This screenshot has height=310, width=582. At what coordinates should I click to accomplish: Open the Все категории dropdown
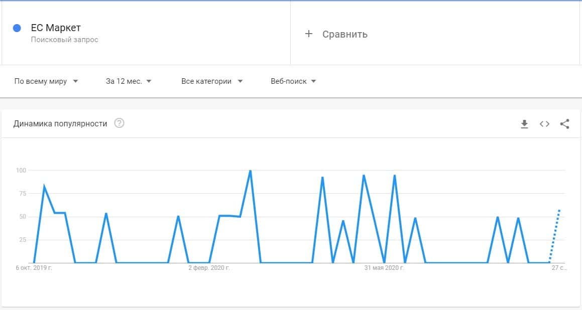(212, 81)
